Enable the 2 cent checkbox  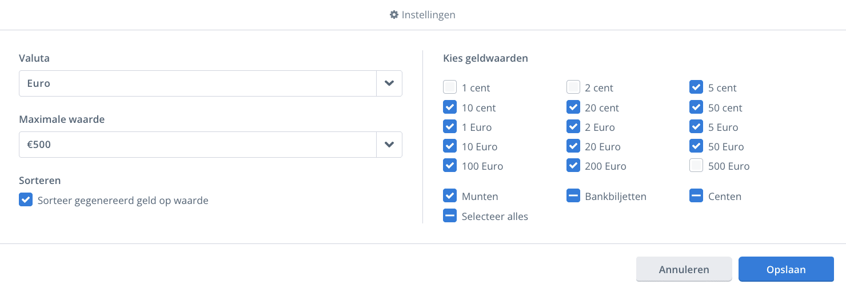coord(573,87)
